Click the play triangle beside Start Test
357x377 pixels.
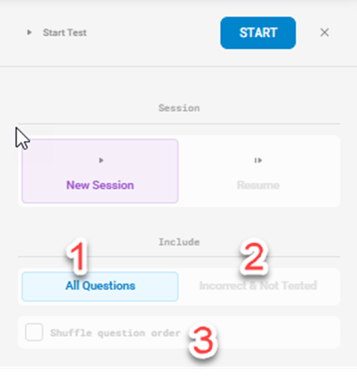[29, 32]
